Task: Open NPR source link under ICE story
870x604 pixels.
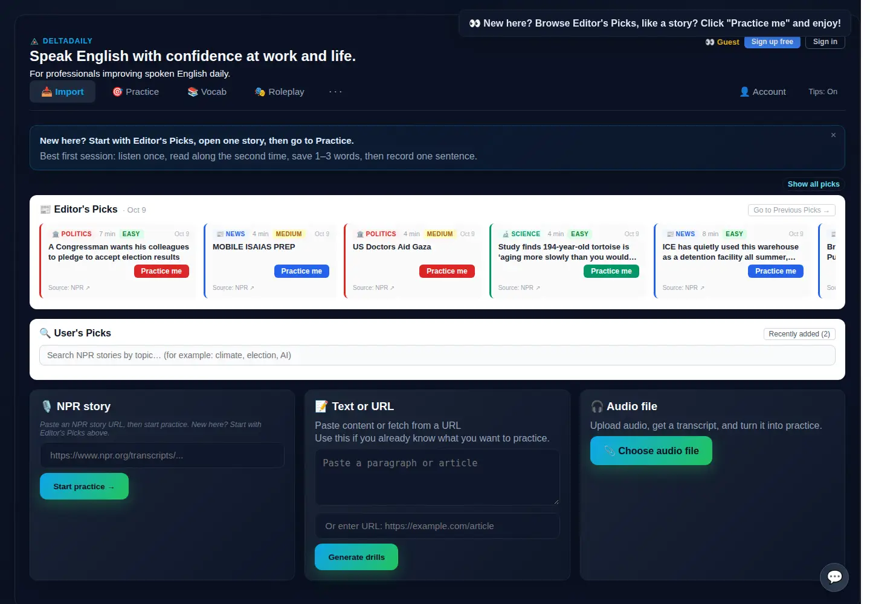Action: (683, 288)
